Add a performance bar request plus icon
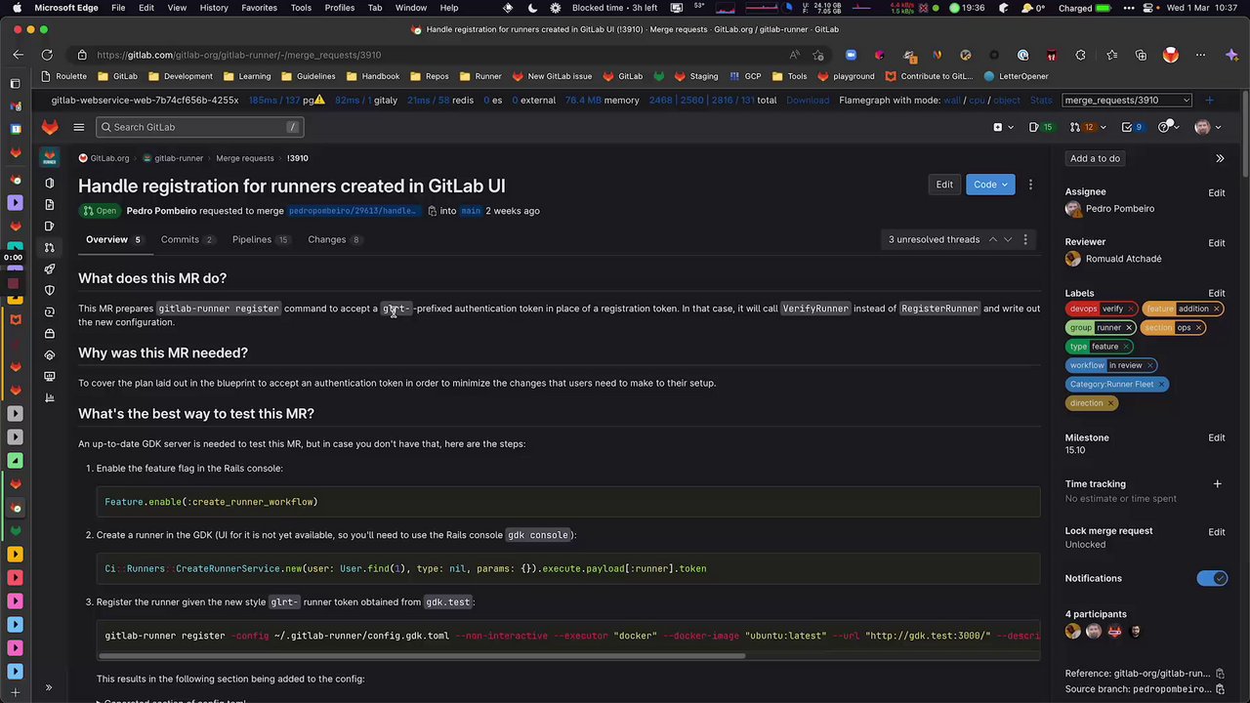1250x703 pixels. tap(1209, 101)
